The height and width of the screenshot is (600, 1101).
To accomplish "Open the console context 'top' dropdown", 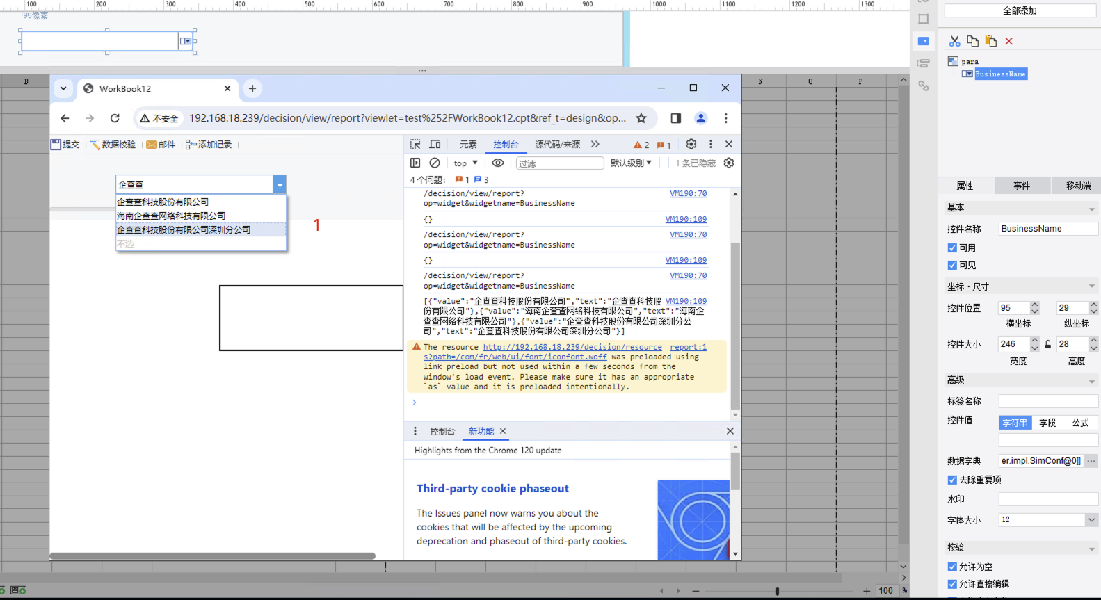I will (x=465, y=163).
